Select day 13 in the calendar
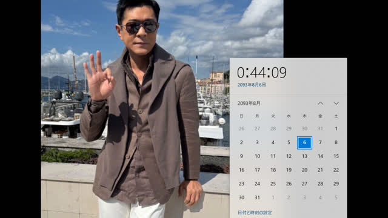Screen dimensions: 388x218 [x=304, y=156]
